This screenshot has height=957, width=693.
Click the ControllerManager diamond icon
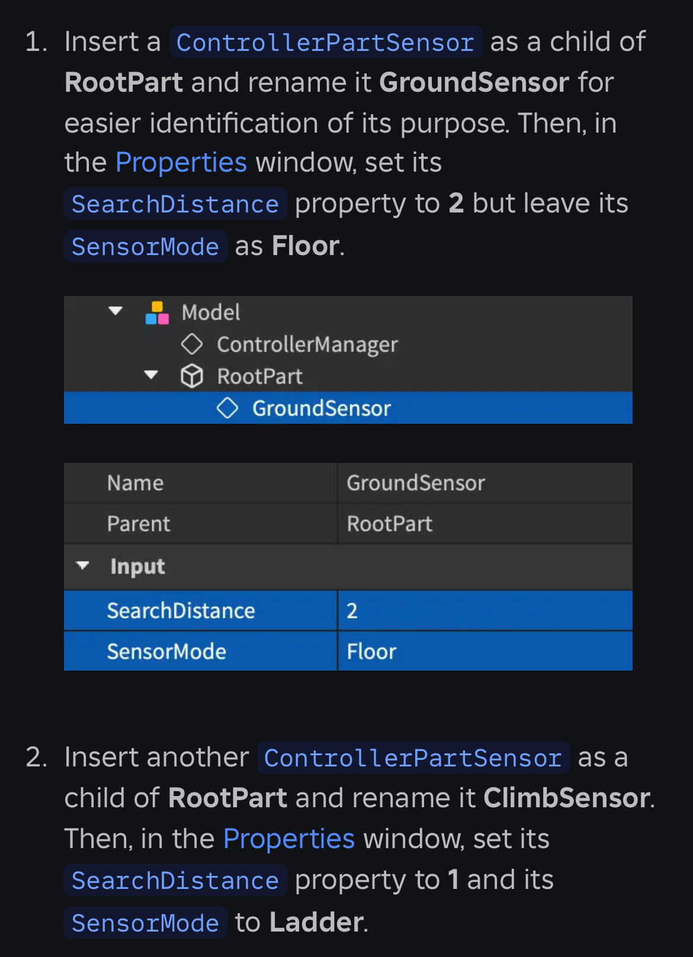point(192,344)
